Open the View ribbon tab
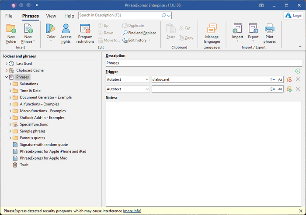The image size is (306, 215). (51, 16)
